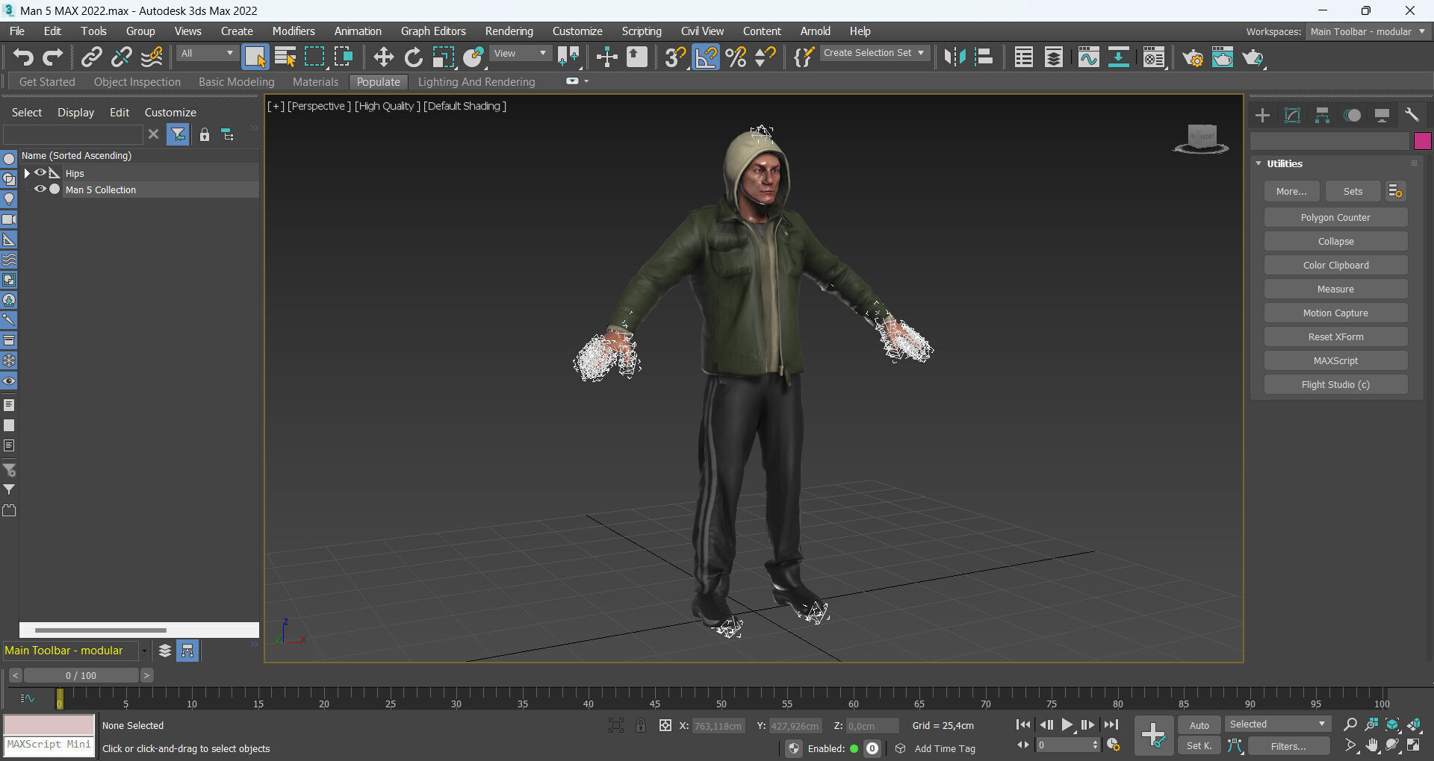Open the Rendering menu
Screen dimensions: 1434x761
[509, 31]
